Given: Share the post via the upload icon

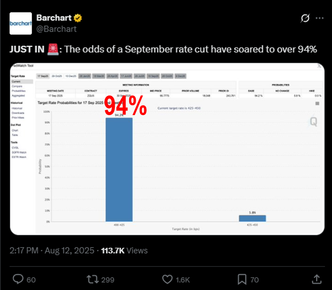Looking at the screenshot, I should tap(316, 279).
